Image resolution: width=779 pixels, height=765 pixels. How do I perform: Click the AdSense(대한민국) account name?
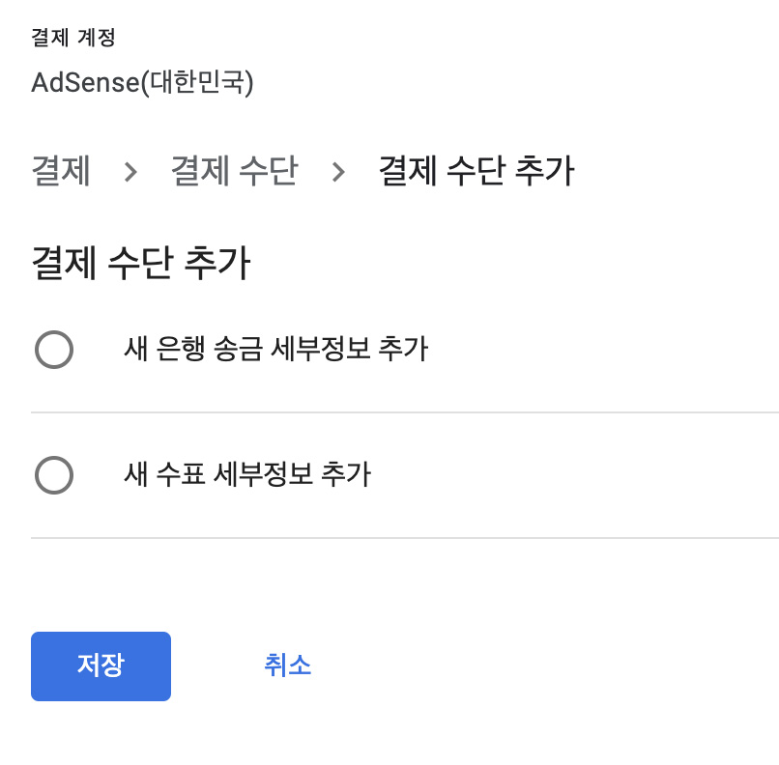click(143, 82)
